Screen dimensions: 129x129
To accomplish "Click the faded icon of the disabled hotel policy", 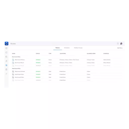I will 13,80.
